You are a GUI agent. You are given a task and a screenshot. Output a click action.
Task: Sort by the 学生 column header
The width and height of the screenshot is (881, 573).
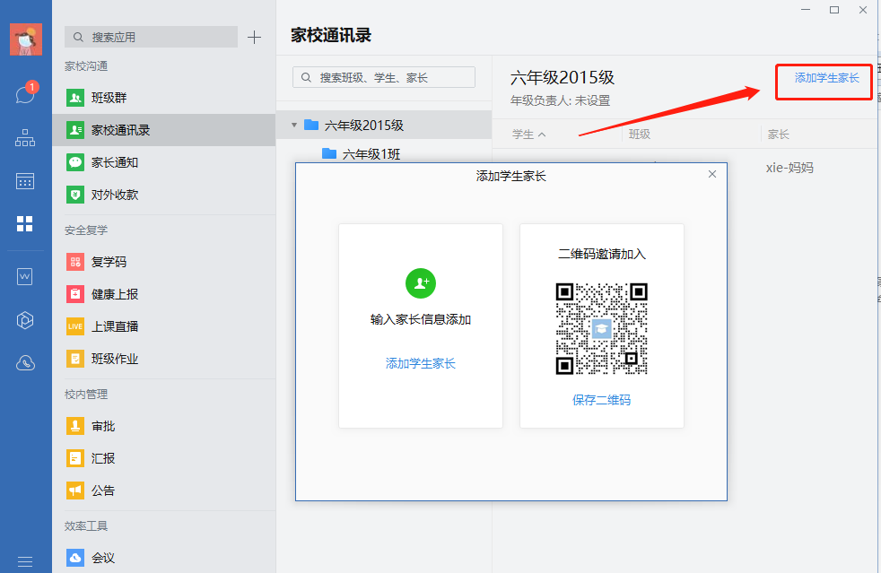(x=528, y=135)
